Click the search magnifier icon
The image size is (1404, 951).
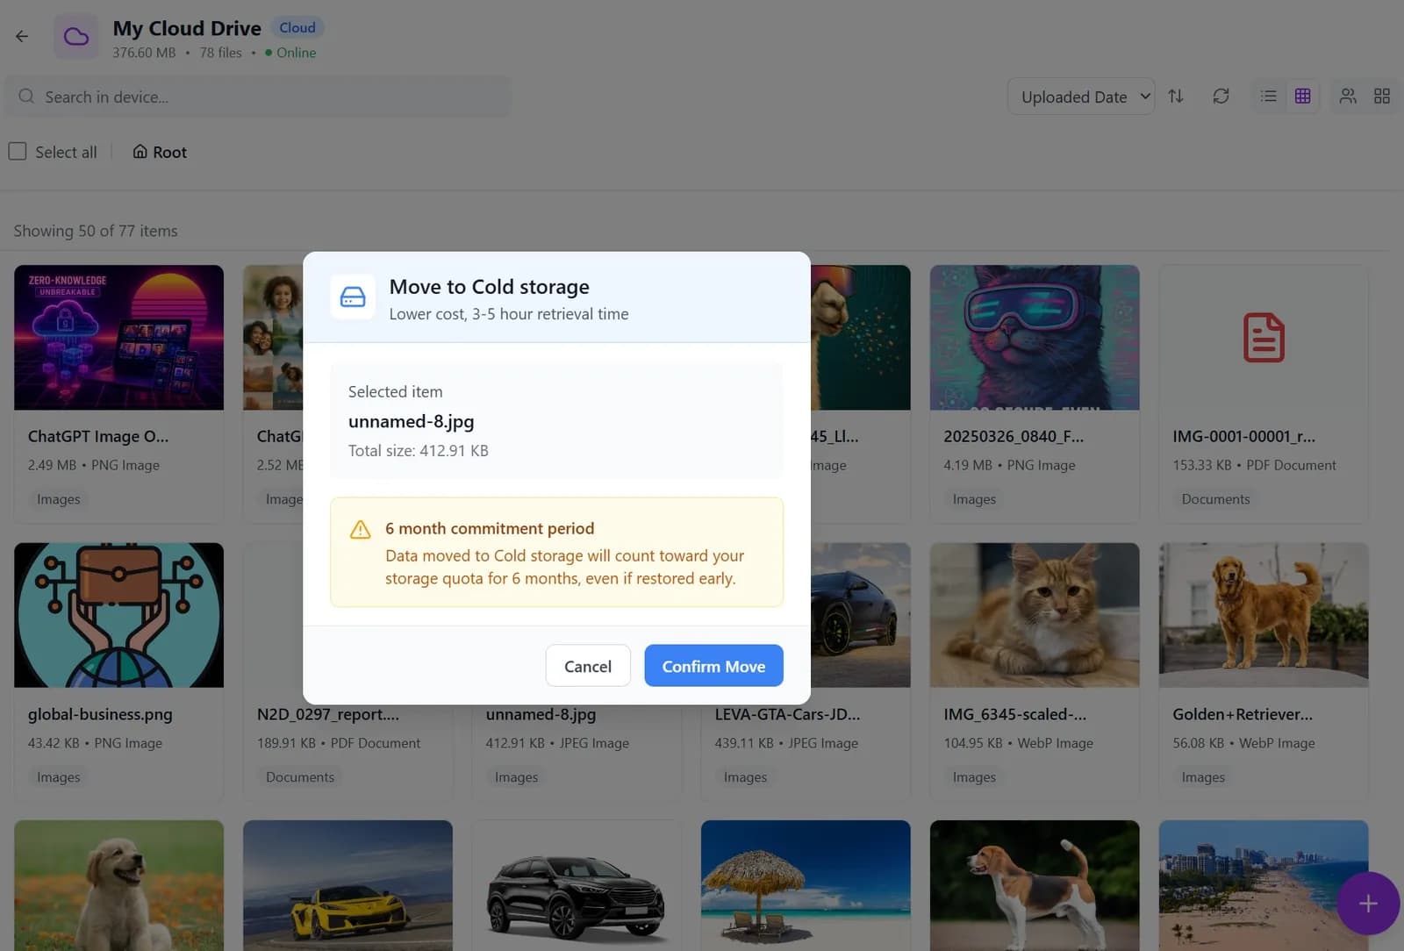pos(26,97)
